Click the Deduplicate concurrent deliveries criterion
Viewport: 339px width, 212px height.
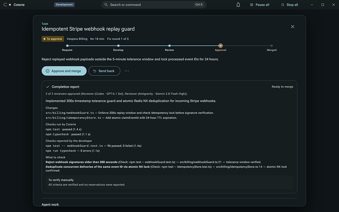[166, 169]
